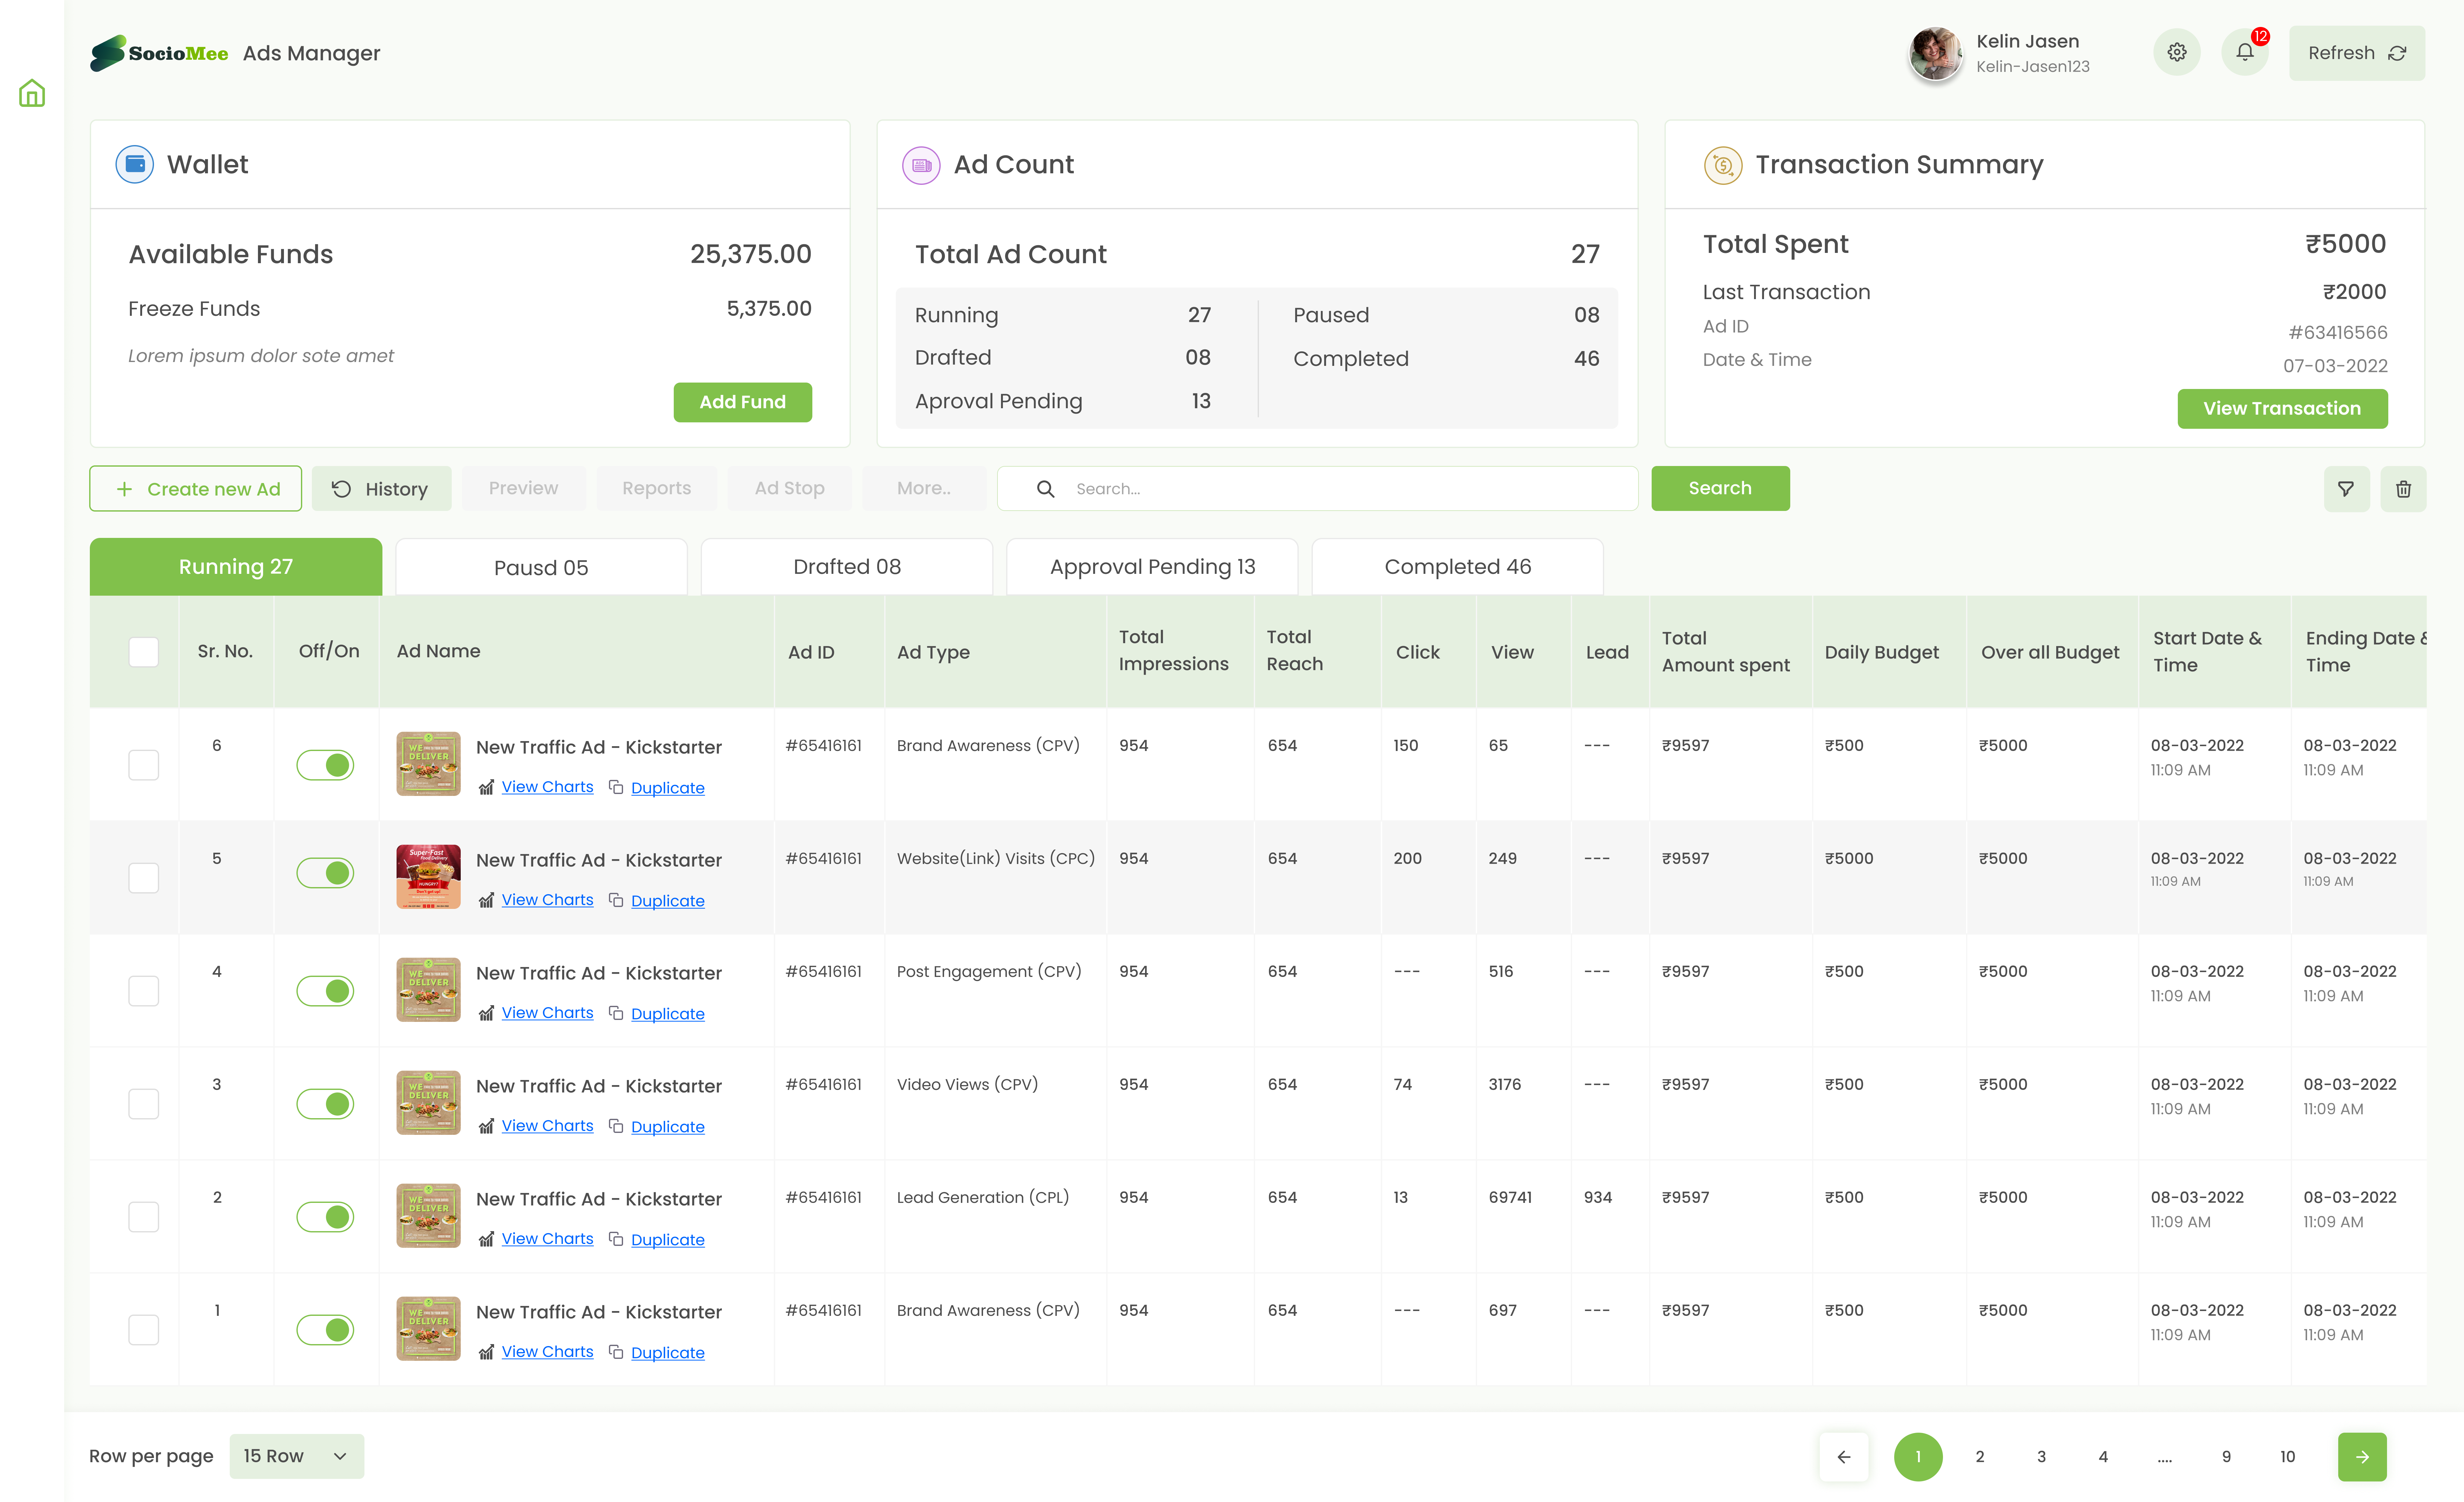Switch to the Approval Pending 13 tab
This screenshot has height=1502, width=2464.
tap(1152, 567)
